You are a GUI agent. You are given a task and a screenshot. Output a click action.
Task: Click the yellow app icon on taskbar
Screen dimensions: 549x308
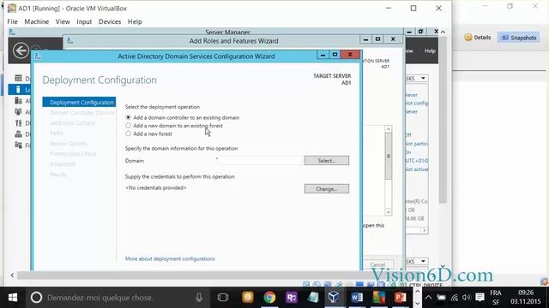click(x=248, y=298)
